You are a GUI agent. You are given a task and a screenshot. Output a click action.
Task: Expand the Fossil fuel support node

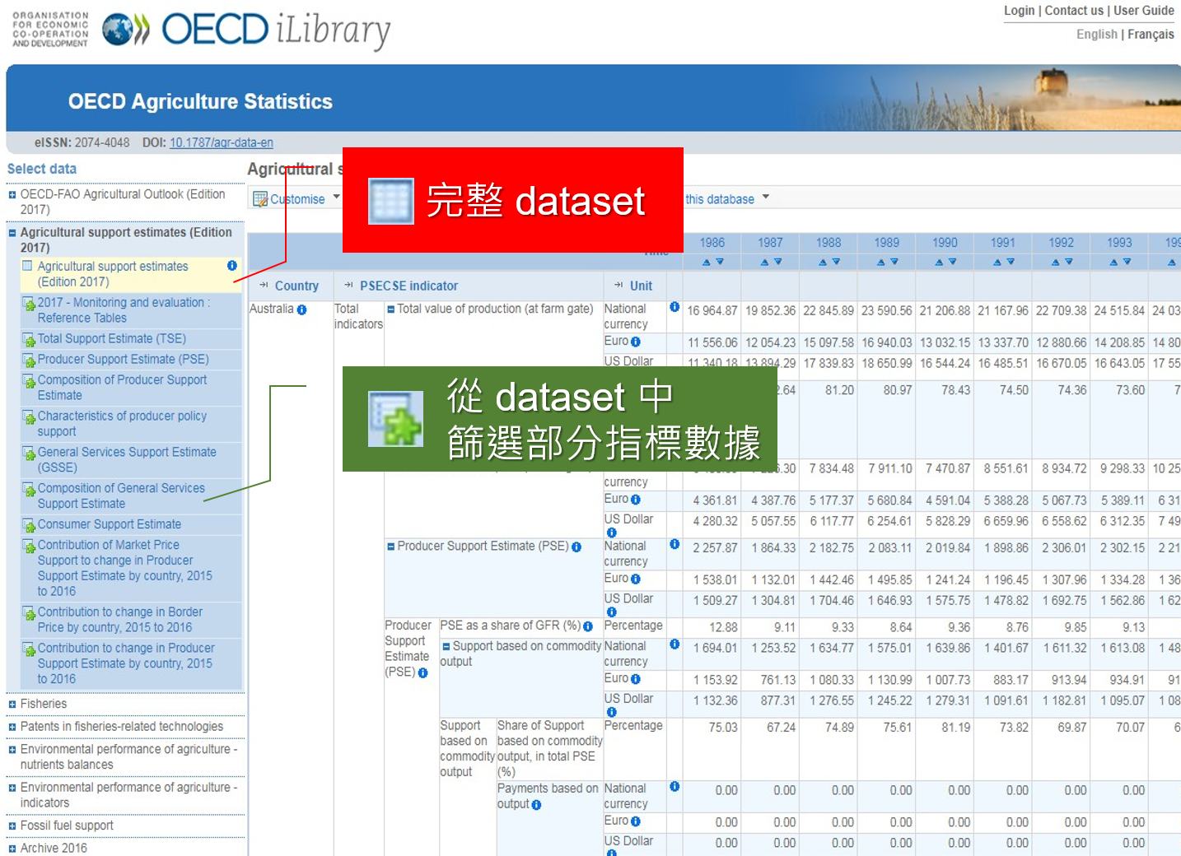[x=12, y=826]
